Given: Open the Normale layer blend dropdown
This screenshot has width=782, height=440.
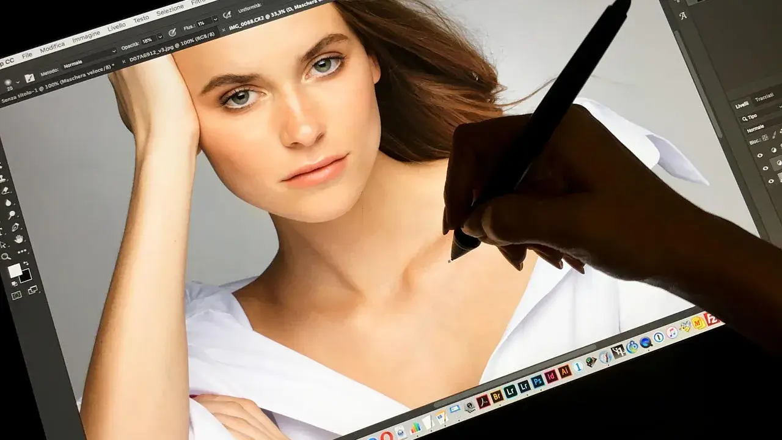Looking at the screenshot, I should coord(763,127).
